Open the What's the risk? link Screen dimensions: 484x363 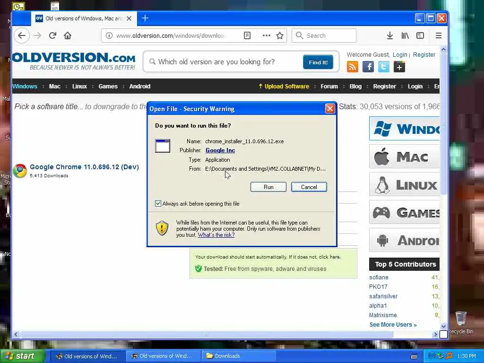(216, 235)
